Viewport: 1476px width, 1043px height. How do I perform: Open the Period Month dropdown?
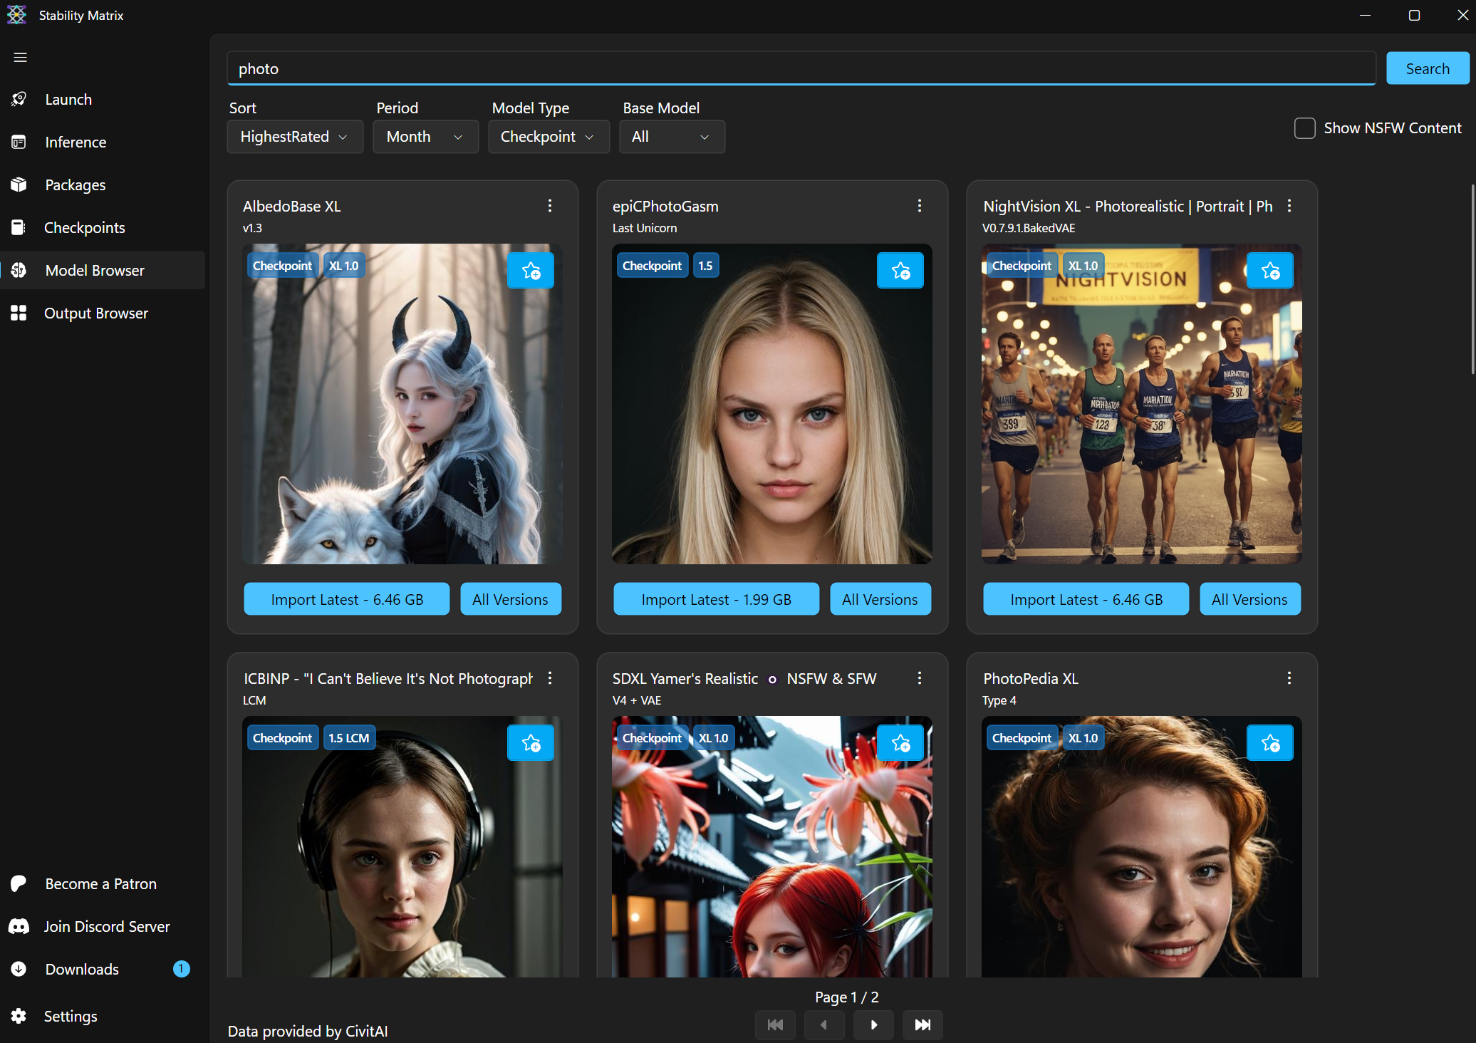point(425,137)
